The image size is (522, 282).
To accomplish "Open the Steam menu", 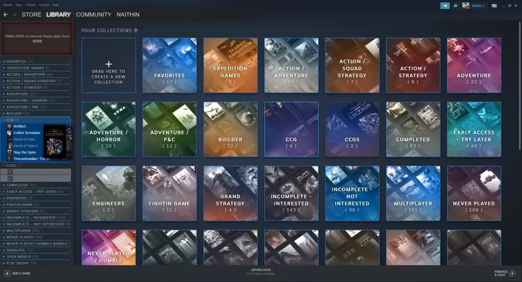I will pyautogui.click(x=7, y=5).
